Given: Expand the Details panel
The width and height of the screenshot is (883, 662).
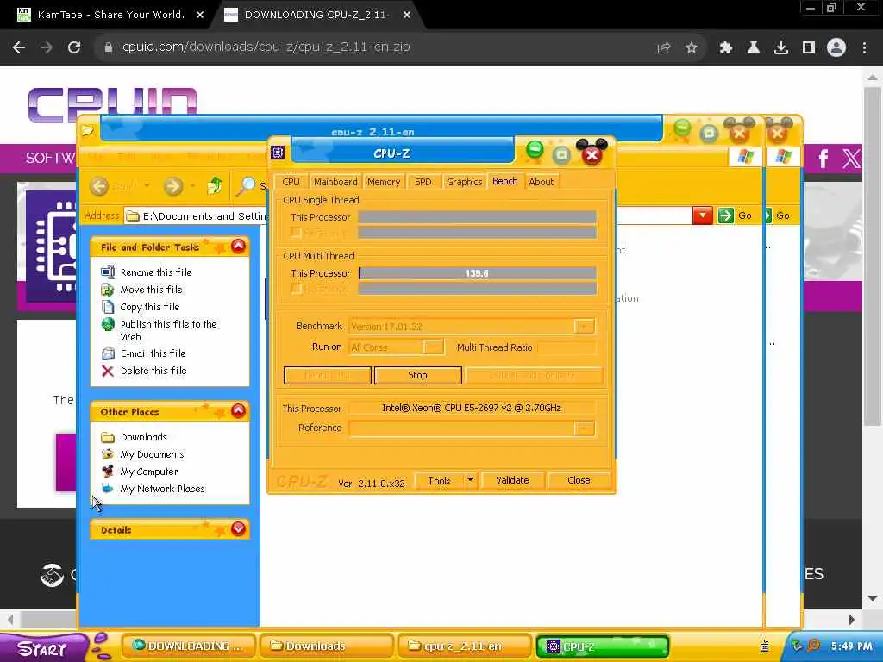Looking at the screenshot, I should coord(238,529).
